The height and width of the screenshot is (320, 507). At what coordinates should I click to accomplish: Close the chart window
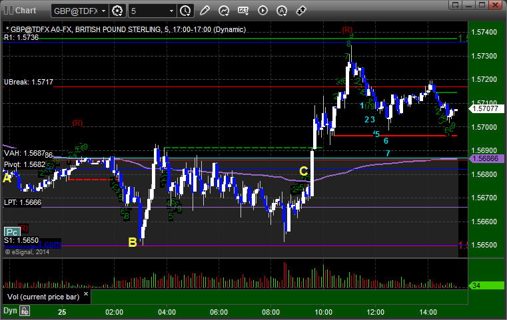tap(496, 5)
